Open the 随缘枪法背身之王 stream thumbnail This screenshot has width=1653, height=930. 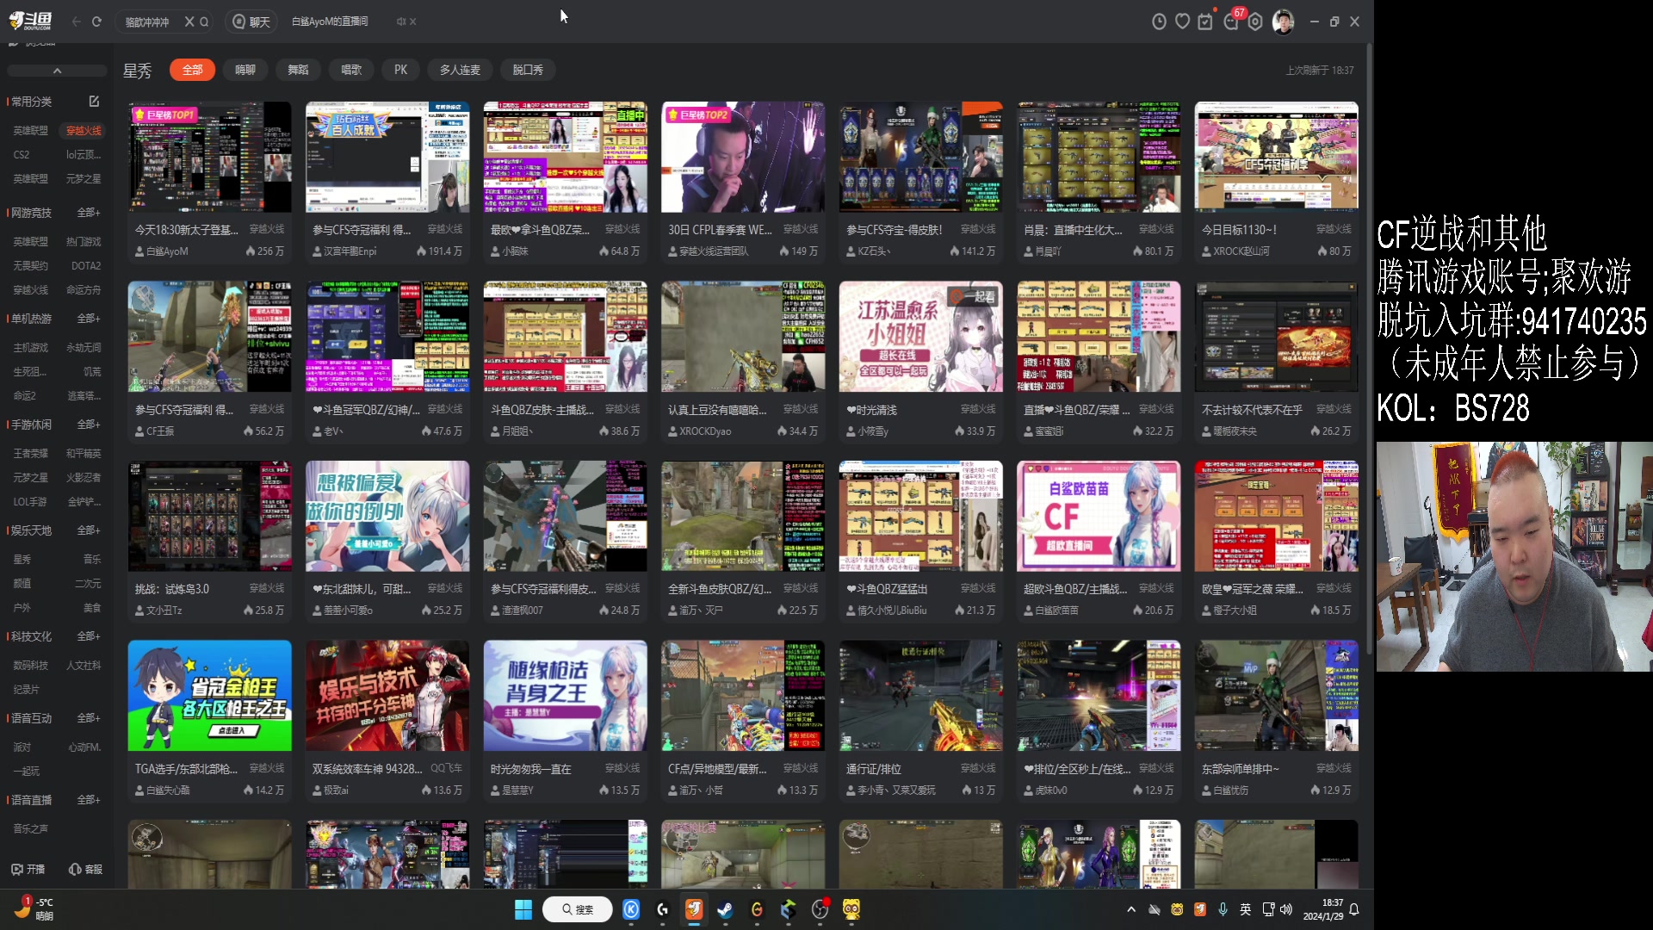(565, 696)
